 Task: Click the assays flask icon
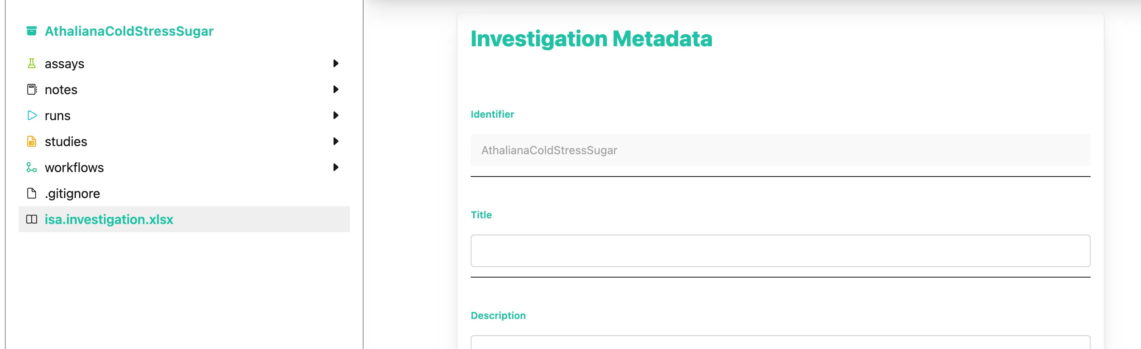click(x=32, y=63)
